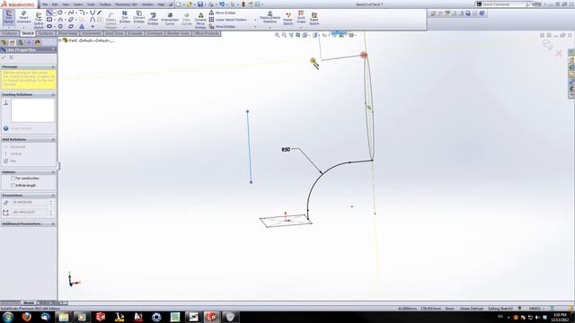The width and height of the screenshot is (575, 323).
Task: Open Firefox from the taskbar
Action: (26, 317)
